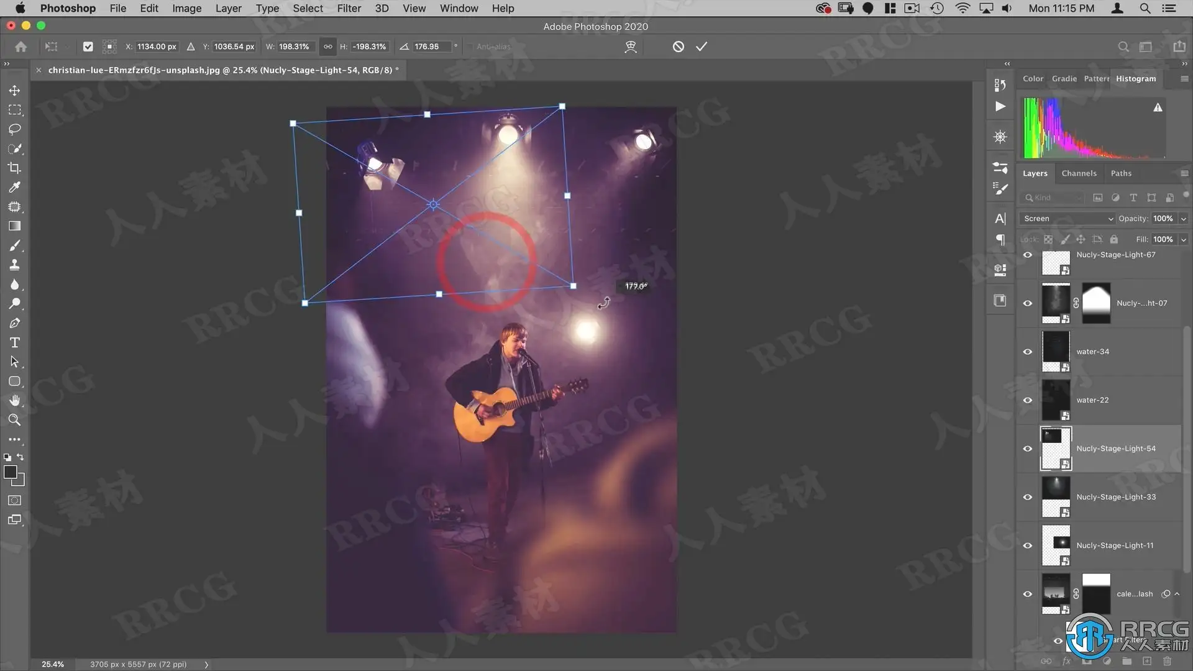Select the Lasso tool
The width and height of the screenshot is (1193, 671).
click(x=14, y=129)
